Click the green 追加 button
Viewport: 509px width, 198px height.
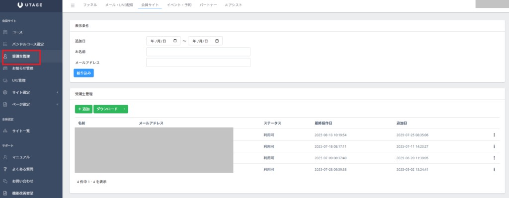pyautogui.click(x=84, y=109)
